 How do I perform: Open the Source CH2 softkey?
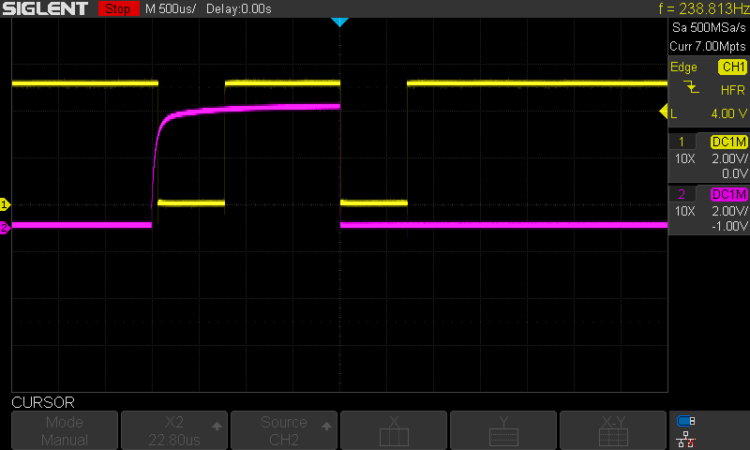point(284,430)
